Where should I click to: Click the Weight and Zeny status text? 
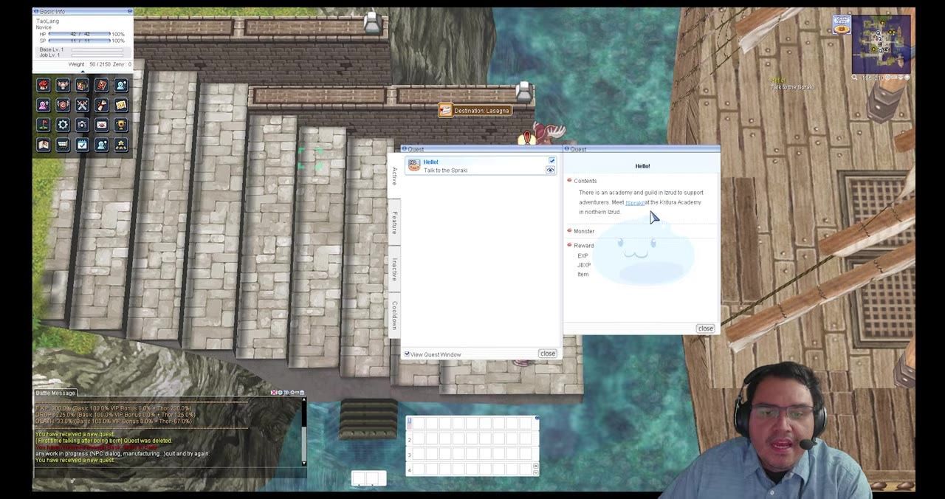[100, 64]
